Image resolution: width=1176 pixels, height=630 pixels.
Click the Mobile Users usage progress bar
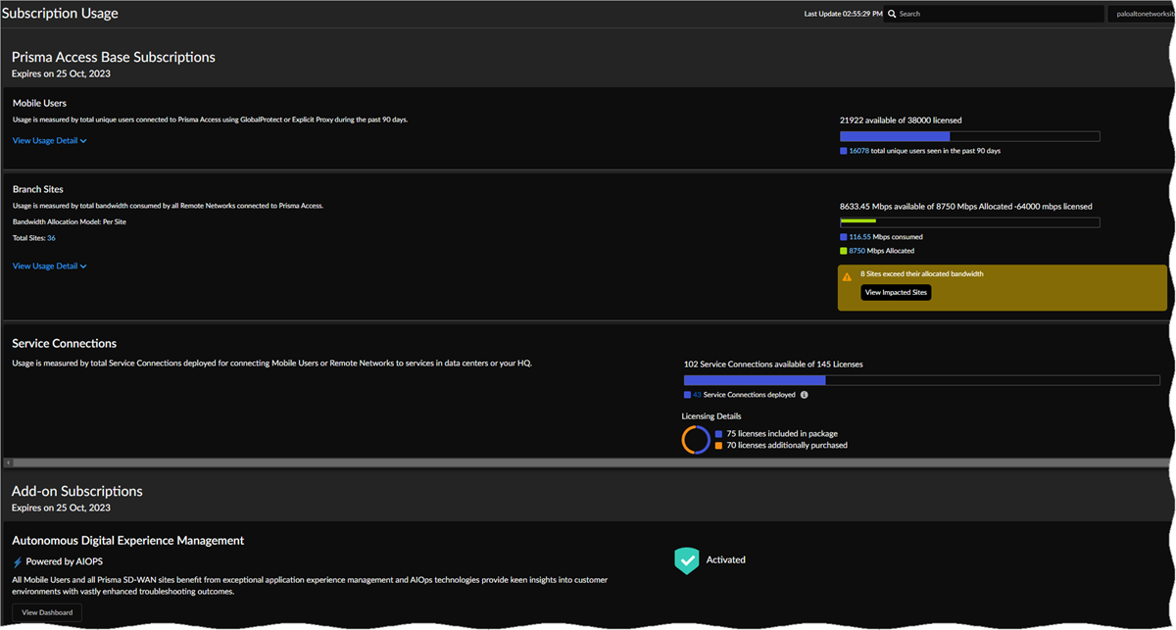[x=969, y=136]
